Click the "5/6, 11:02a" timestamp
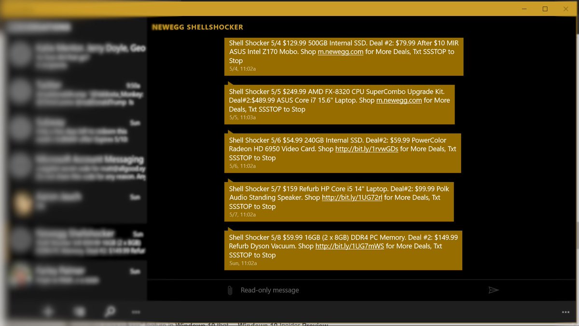The width and height of the screenshot is (579, 326). click(x=242, y=166)
